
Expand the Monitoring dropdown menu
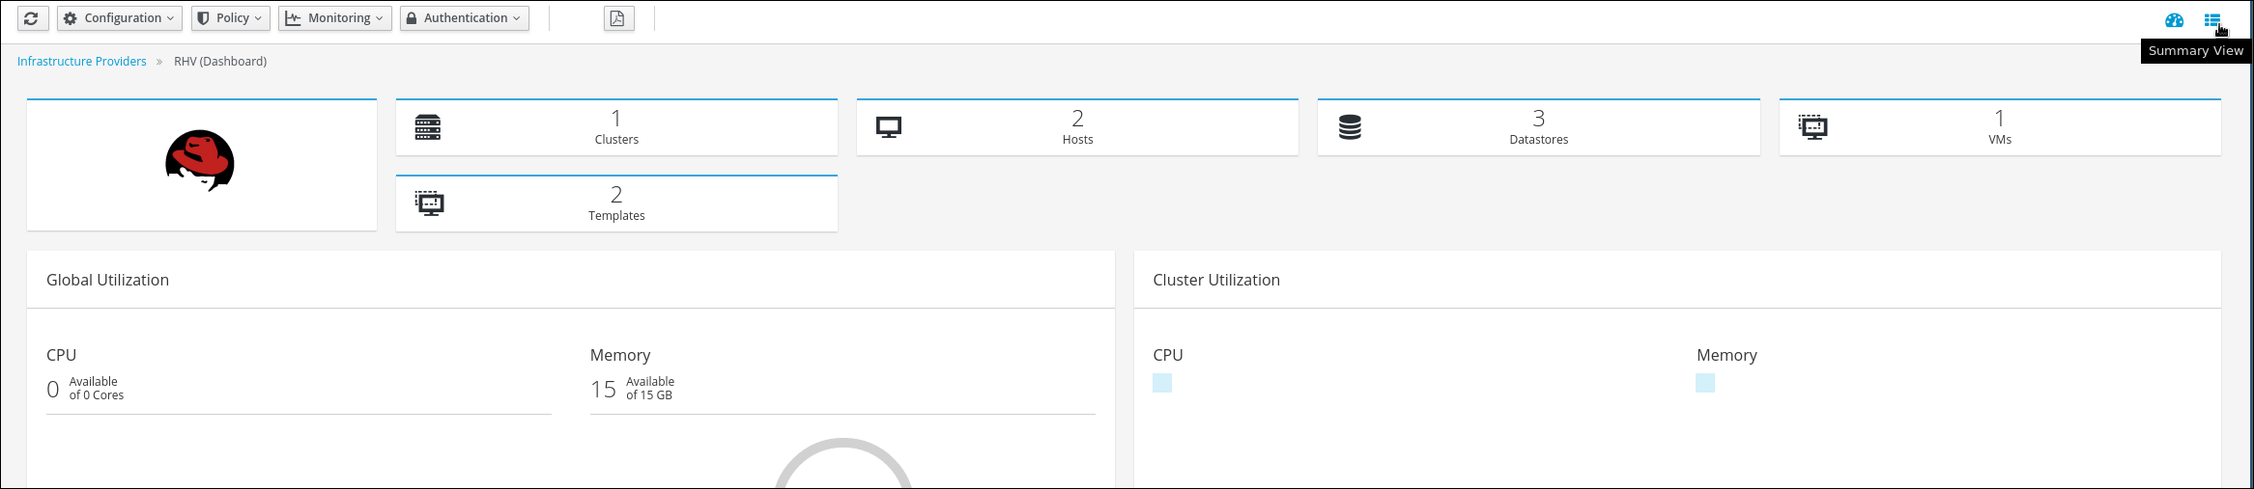(x=335, y=18)
